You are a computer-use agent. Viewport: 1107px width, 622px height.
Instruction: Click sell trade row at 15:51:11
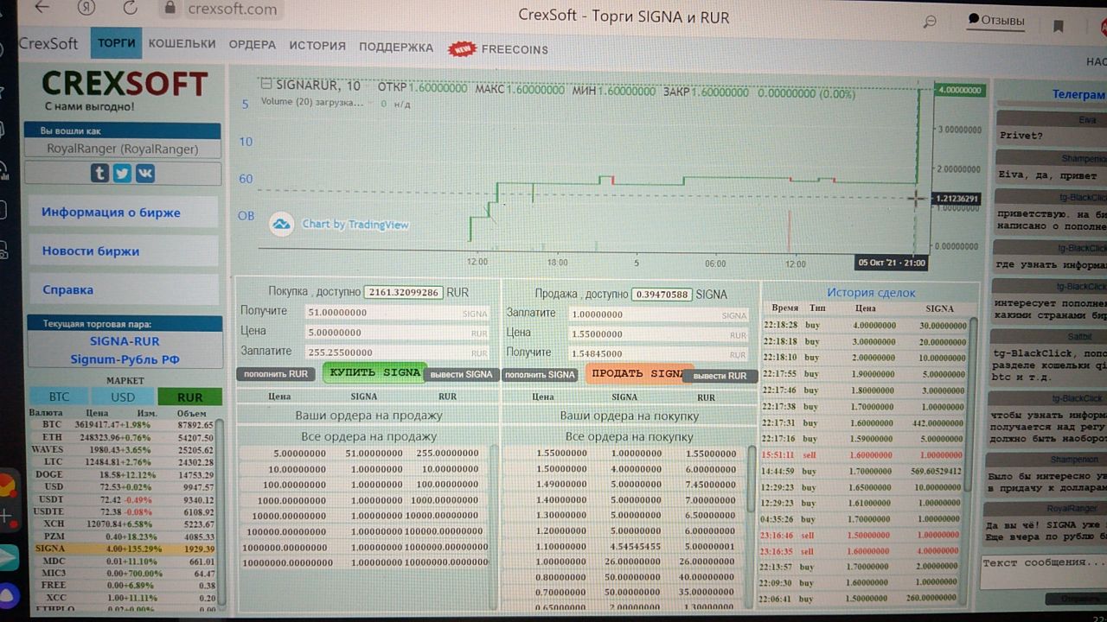[865, 454]
